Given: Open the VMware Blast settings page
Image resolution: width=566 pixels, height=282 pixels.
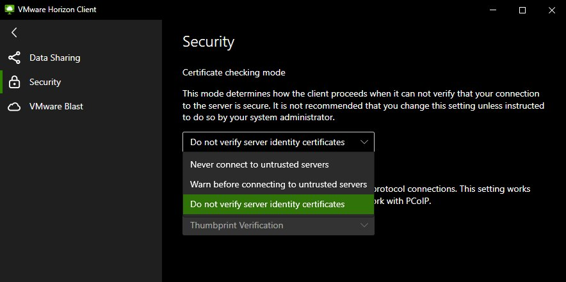Looking at the screenshot, I should (56, 107).
